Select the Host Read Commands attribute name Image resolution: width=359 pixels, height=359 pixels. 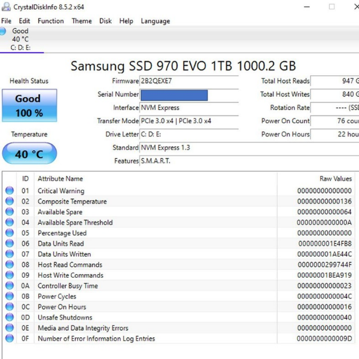[70, 264]
